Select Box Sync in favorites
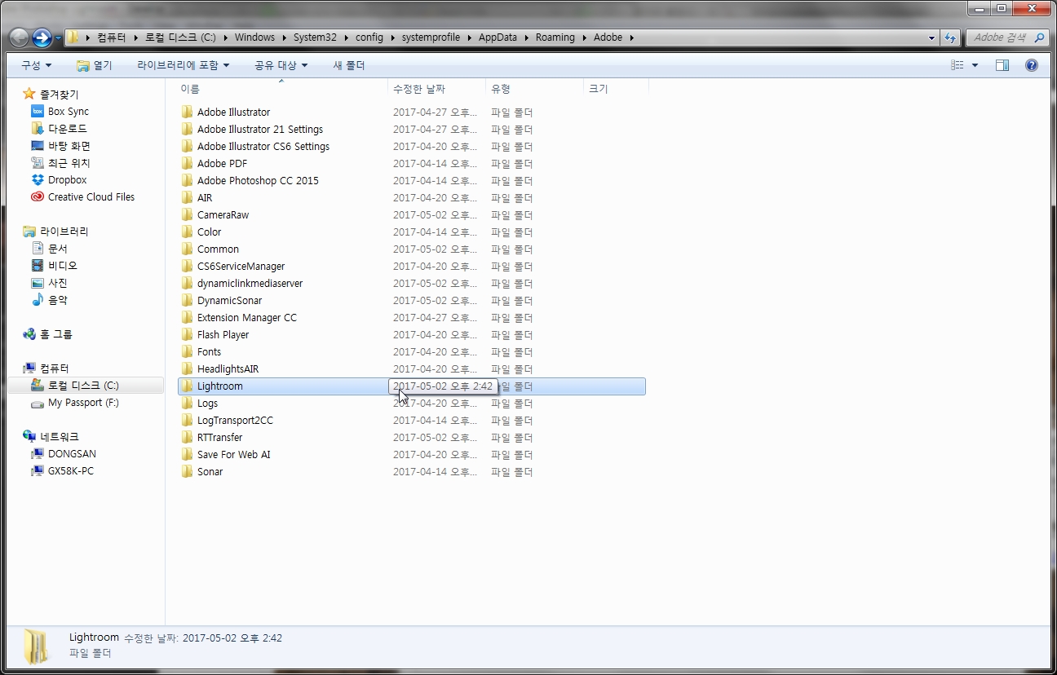Viewport: 1057px width, 675px height. pos(69,112)
